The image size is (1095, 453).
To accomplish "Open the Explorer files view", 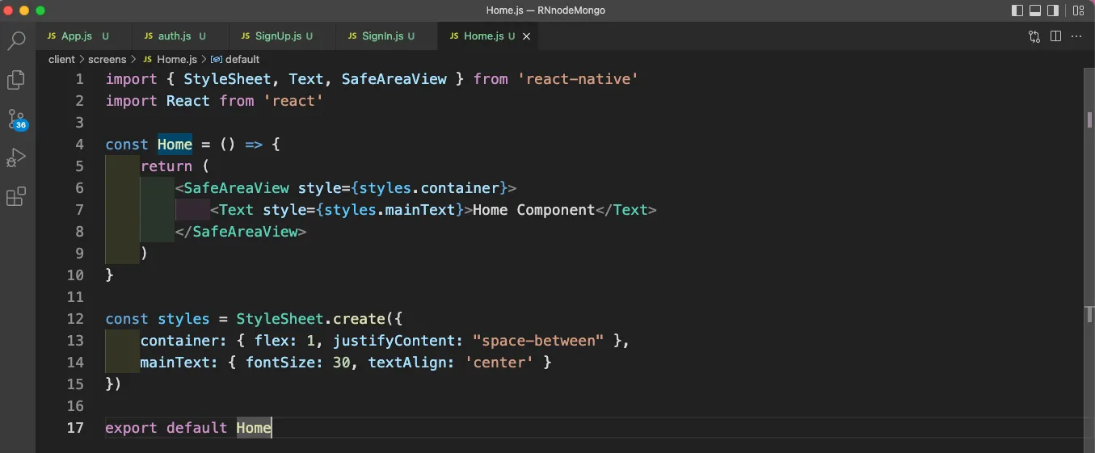I will (x=16, y=80).
